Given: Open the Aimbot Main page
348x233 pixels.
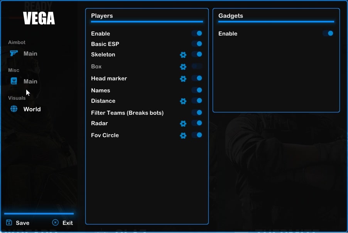Looking at the screenshot, I should (x=30, y=53).
